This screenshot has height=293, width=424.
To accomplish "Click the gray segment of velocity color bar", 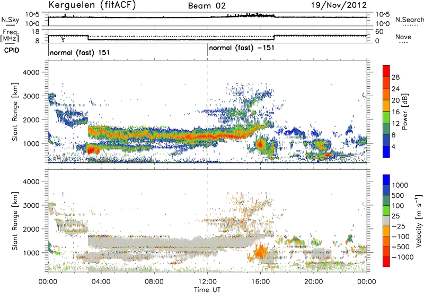I will pyautogui.click(x=386, y=221).
